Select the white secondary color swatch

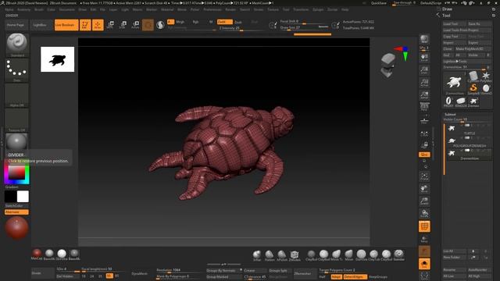coord(23,197)
